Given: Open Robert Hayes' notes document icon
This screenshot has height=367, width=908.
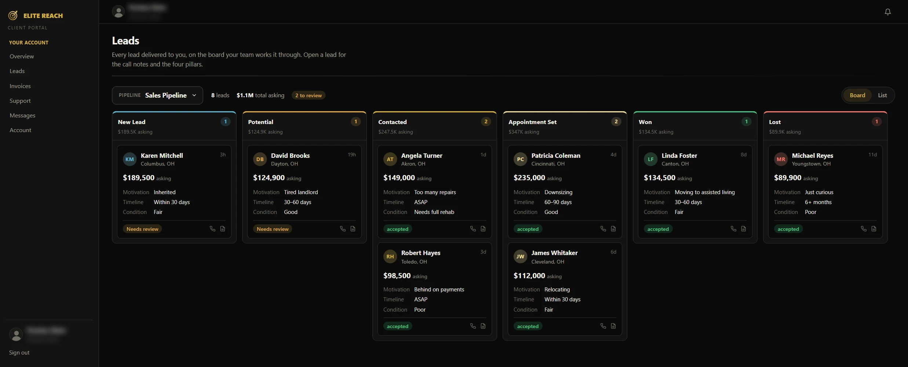Looking at the screenshot, I should pos(483,326).
